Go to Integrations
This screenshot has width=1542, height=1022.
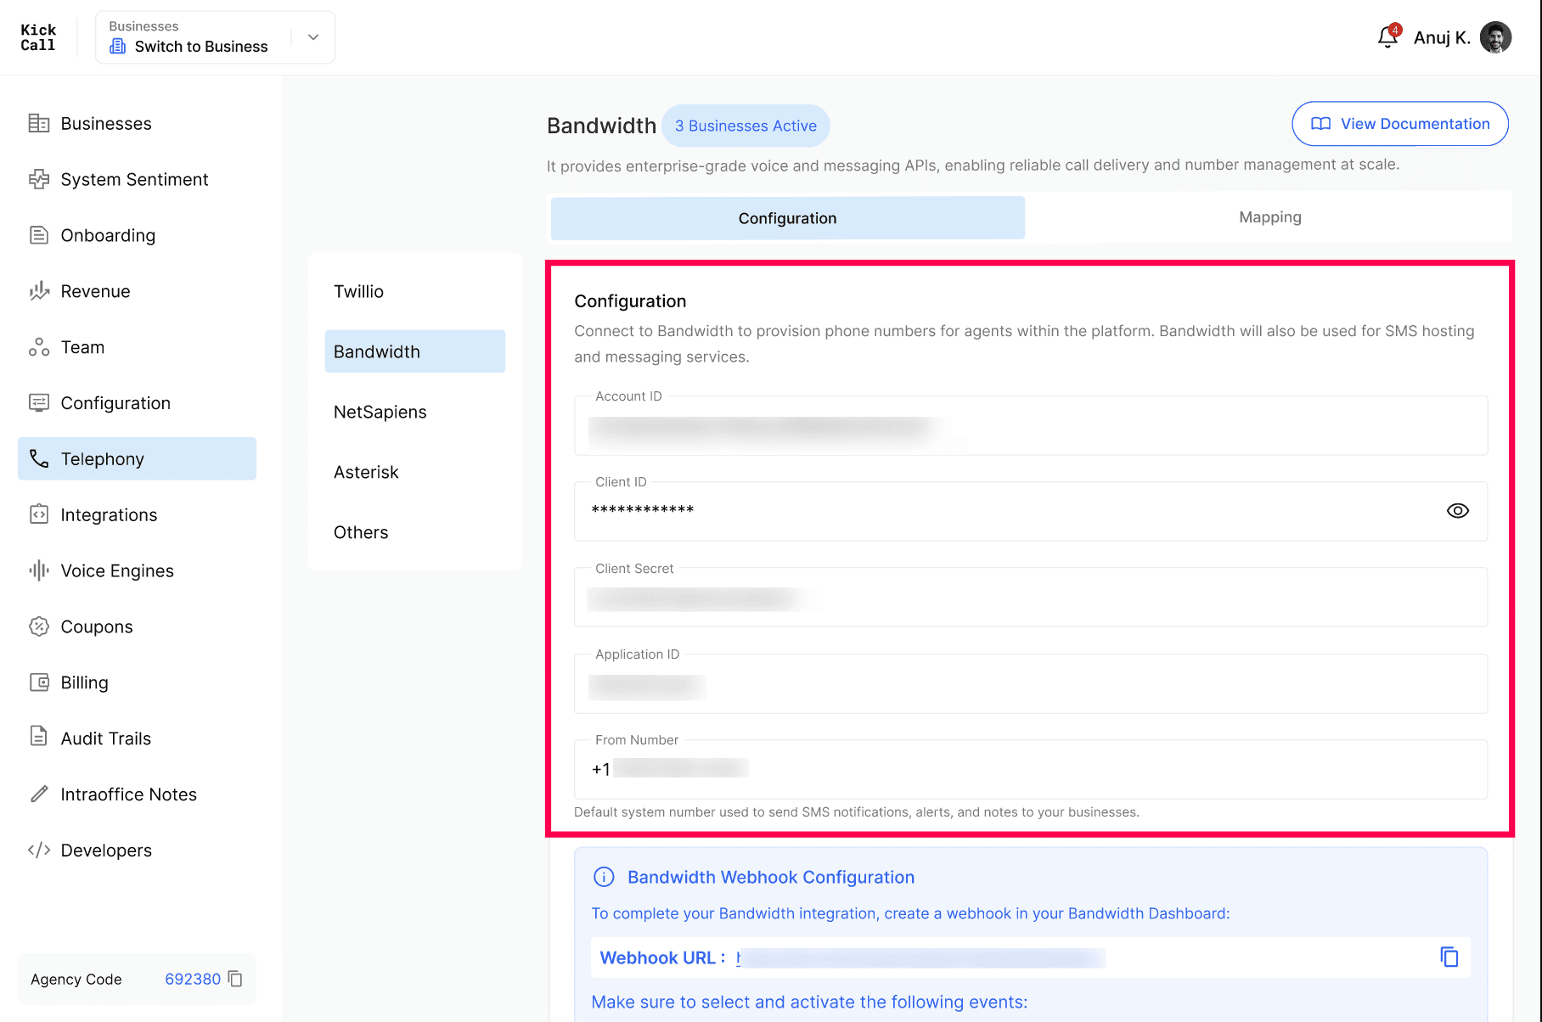[x=137, y=514]
